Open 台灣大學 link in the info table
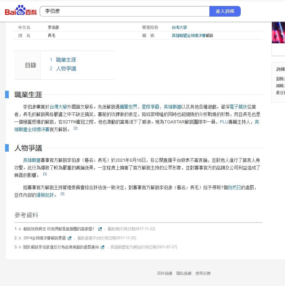 [179, 27]
